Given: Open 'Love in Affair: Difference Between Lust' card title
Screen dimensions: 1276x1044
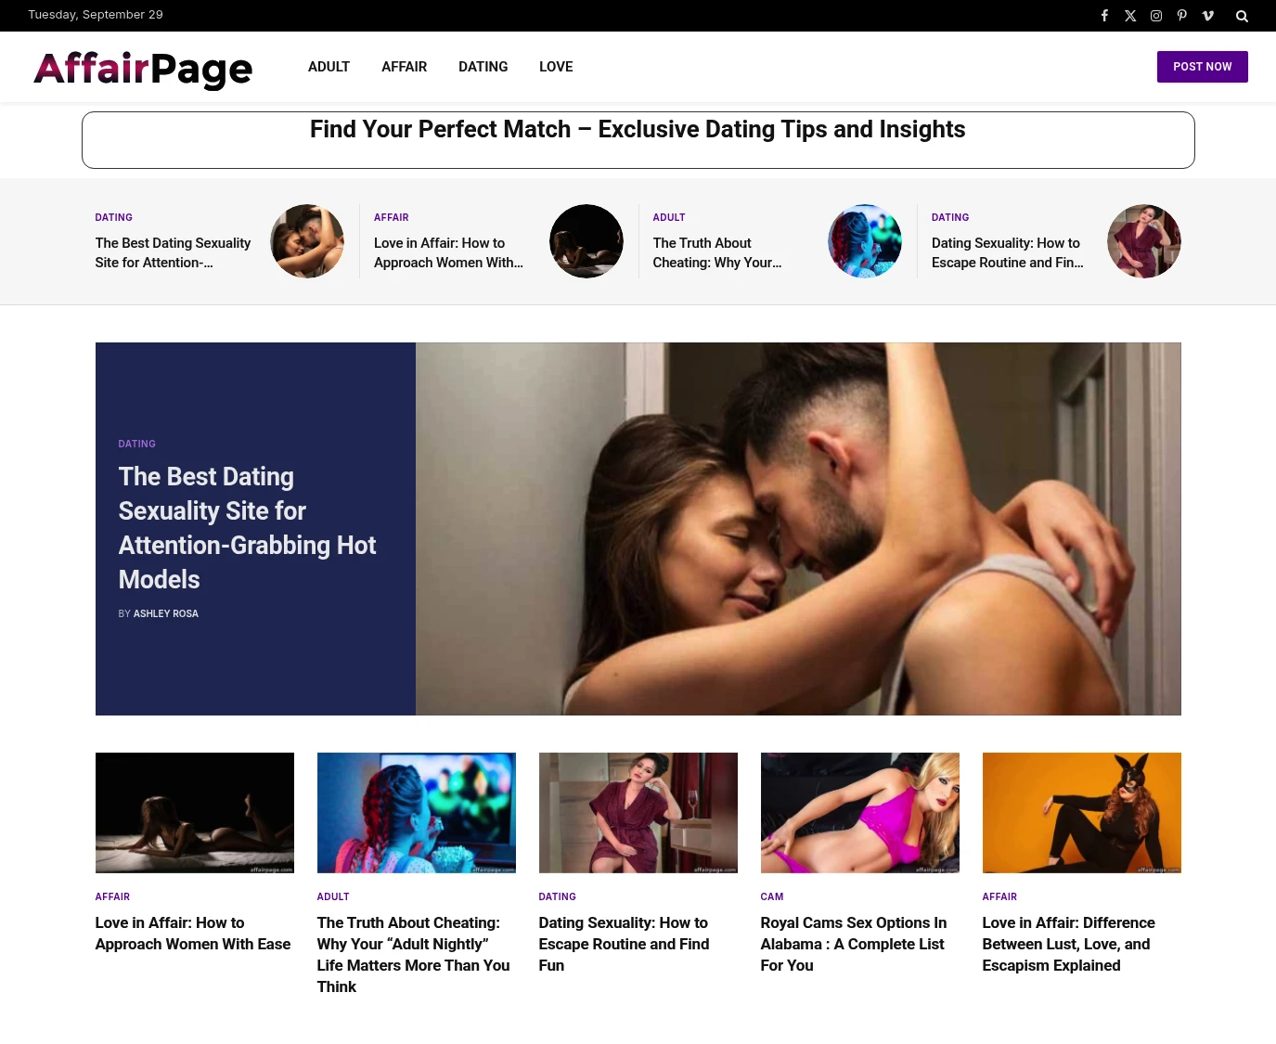Looking at the screenshot, I should point(1069,944).
